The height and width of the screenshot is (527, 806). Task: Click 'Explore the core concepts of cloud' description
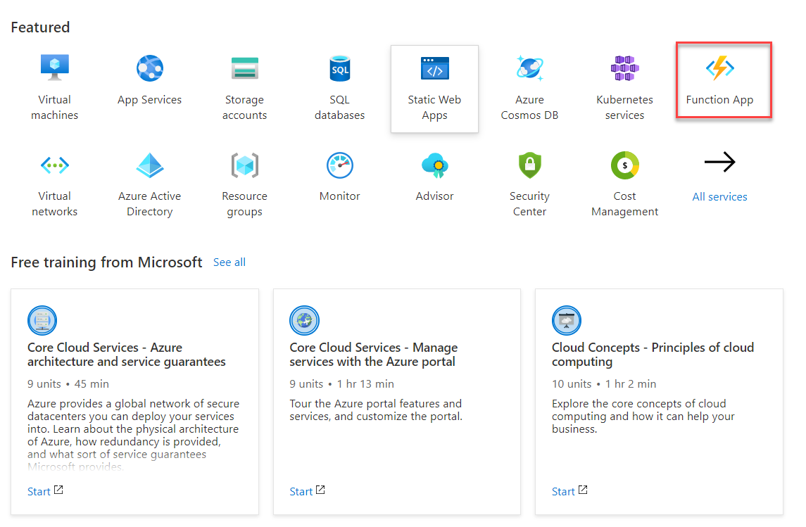(643, 416)
